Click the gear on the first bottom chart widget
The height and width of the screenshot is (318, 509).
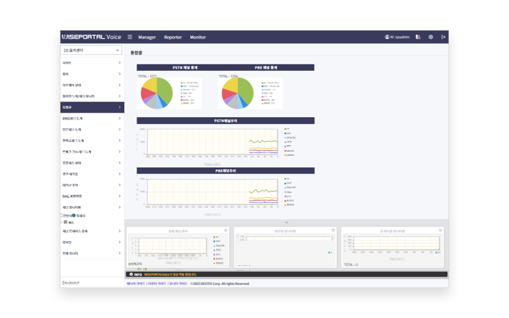pyautogui.click(x=226, y=230)
